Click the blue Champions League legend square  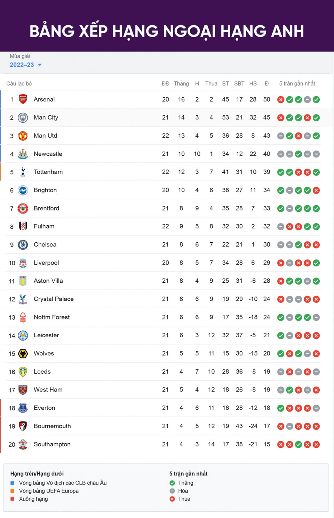click(13, 483)
